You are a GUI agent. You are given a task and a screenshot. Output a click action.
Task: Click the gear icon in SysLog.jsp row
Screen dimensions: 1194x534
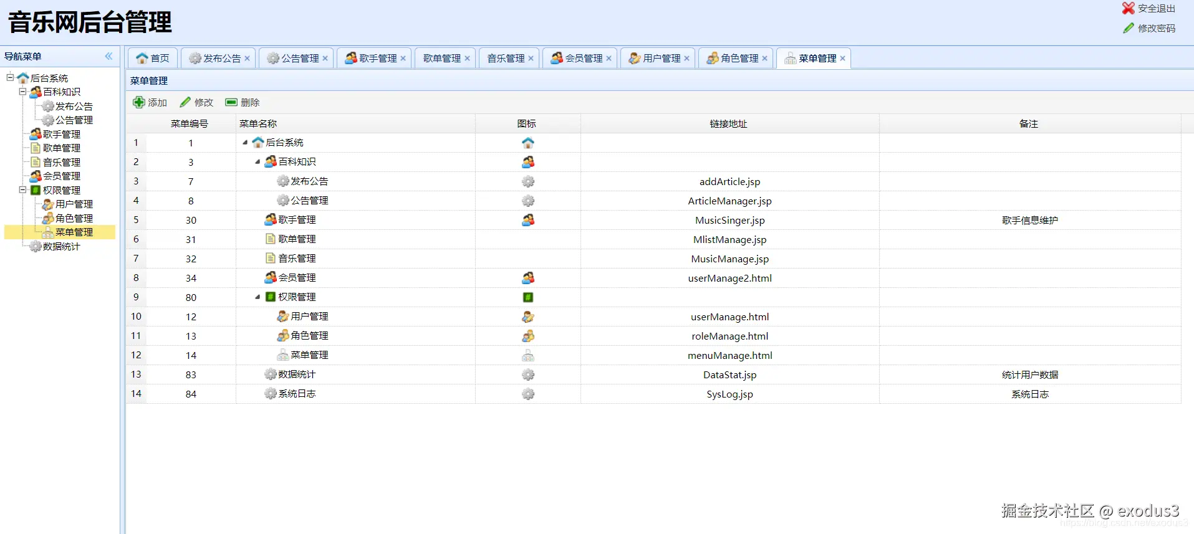tap(528, 394)
